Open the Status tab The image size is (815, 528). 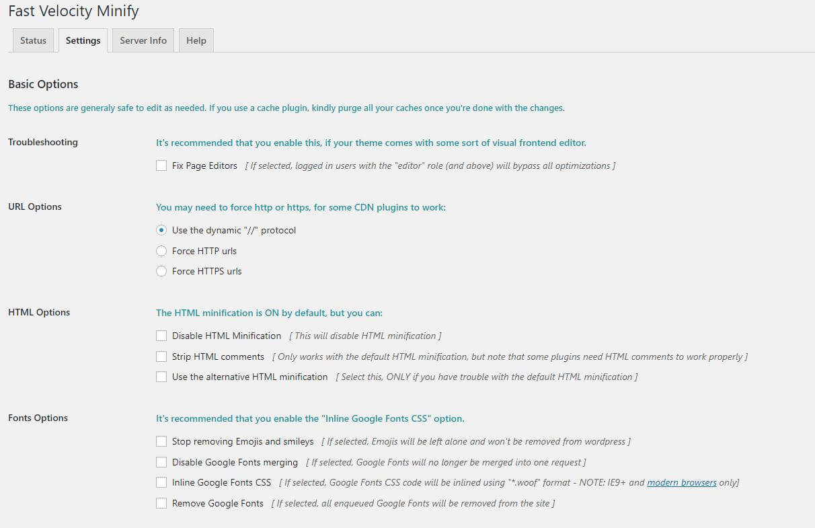click(x=33, y=40)
